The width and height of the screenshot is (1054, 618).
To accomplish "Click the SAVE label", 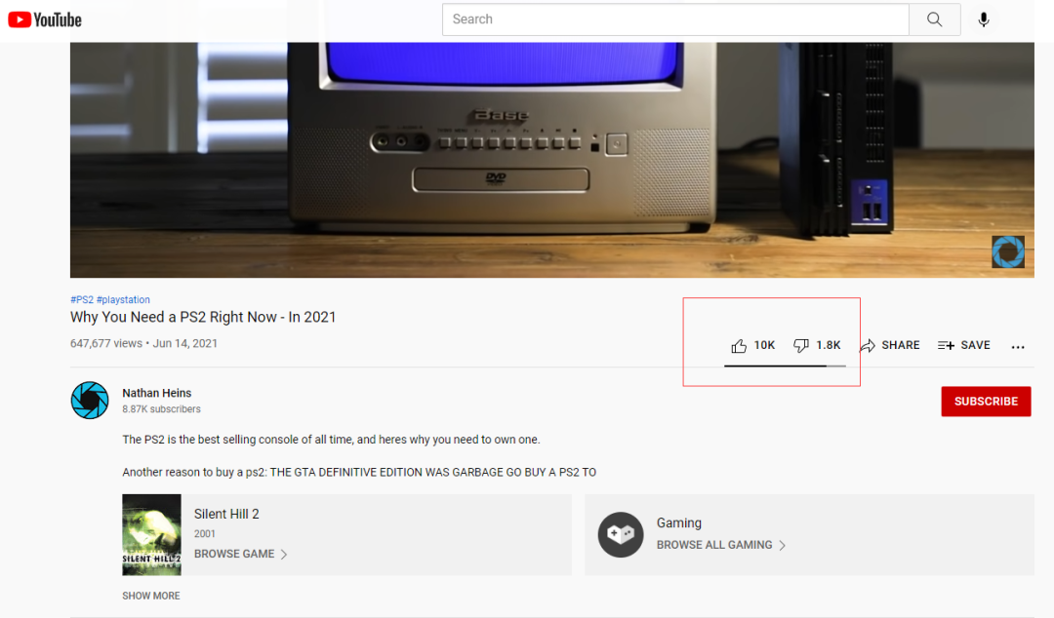I will [x=975, y=345].
